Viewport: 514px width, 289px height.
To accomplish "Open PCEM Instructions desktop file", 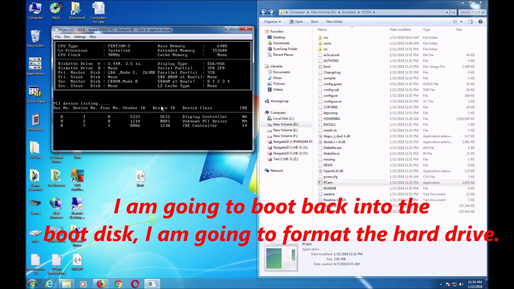I will pyautogui.click(x=56, y=264).
